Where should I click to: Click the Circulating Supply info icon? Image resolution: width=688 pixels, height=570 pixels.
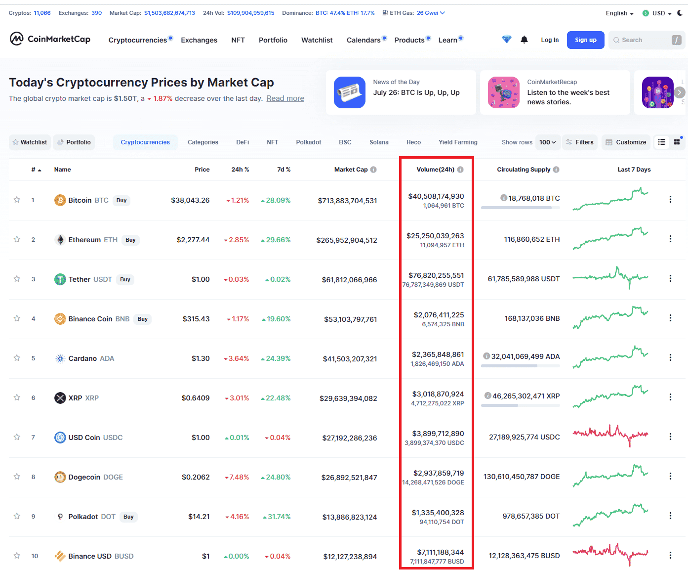click(x=556, y=170)
